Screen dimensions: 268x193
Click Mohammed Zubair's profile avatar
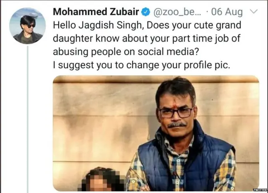tap(27, 26)
